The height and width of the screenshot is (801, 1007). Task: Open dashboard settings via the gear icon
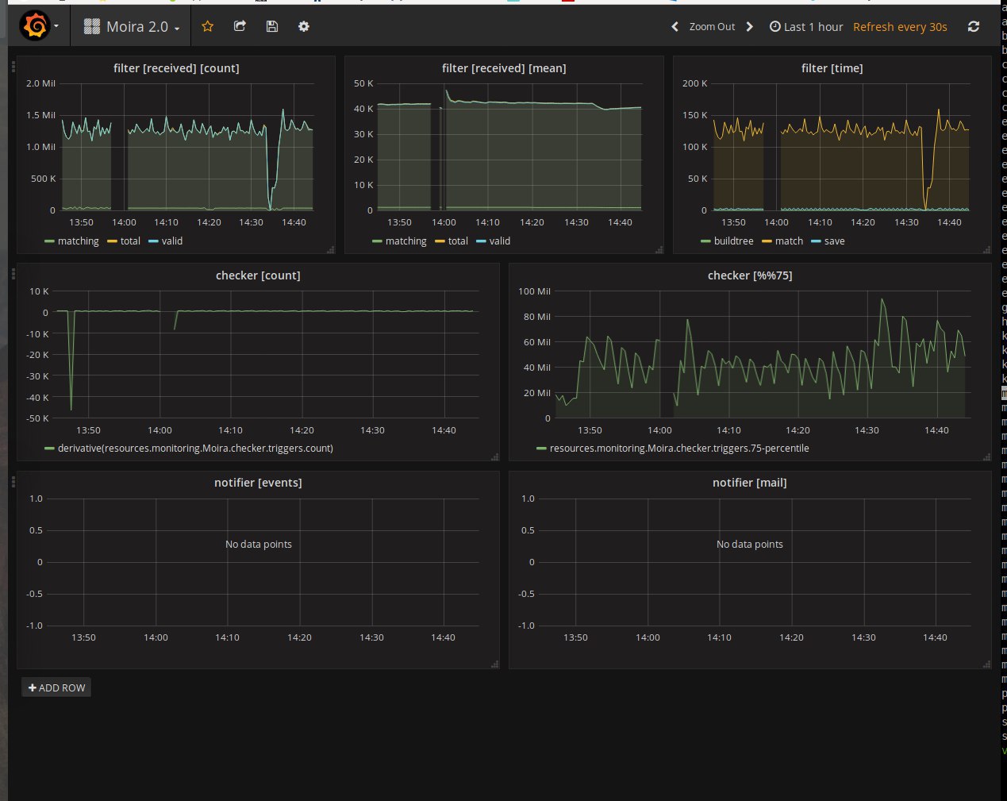coord(303,26)
